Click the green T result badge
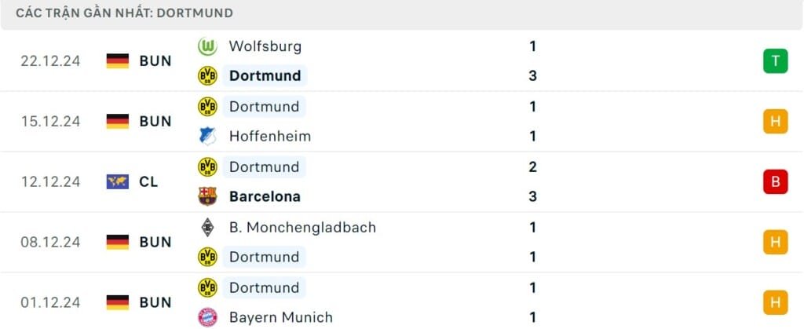Viewport: 804px width, 329px height. 775,61
